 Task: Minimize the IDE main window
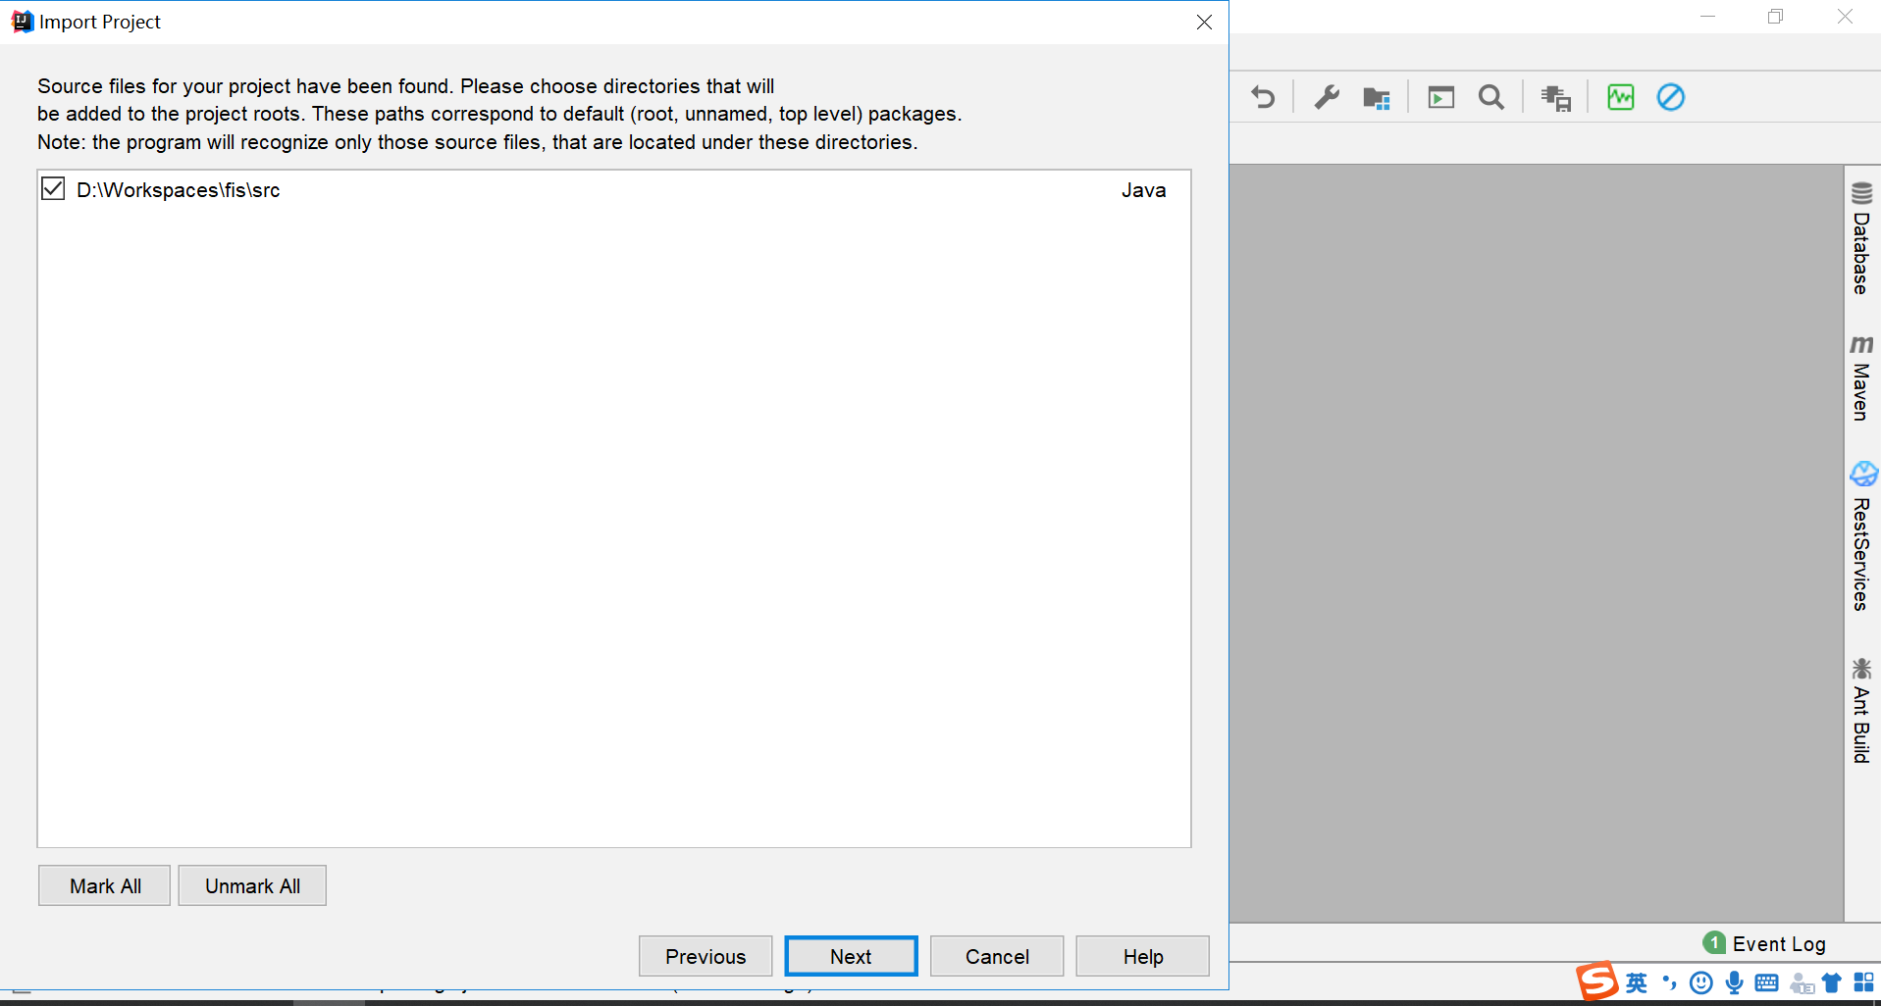[1708, 17]
